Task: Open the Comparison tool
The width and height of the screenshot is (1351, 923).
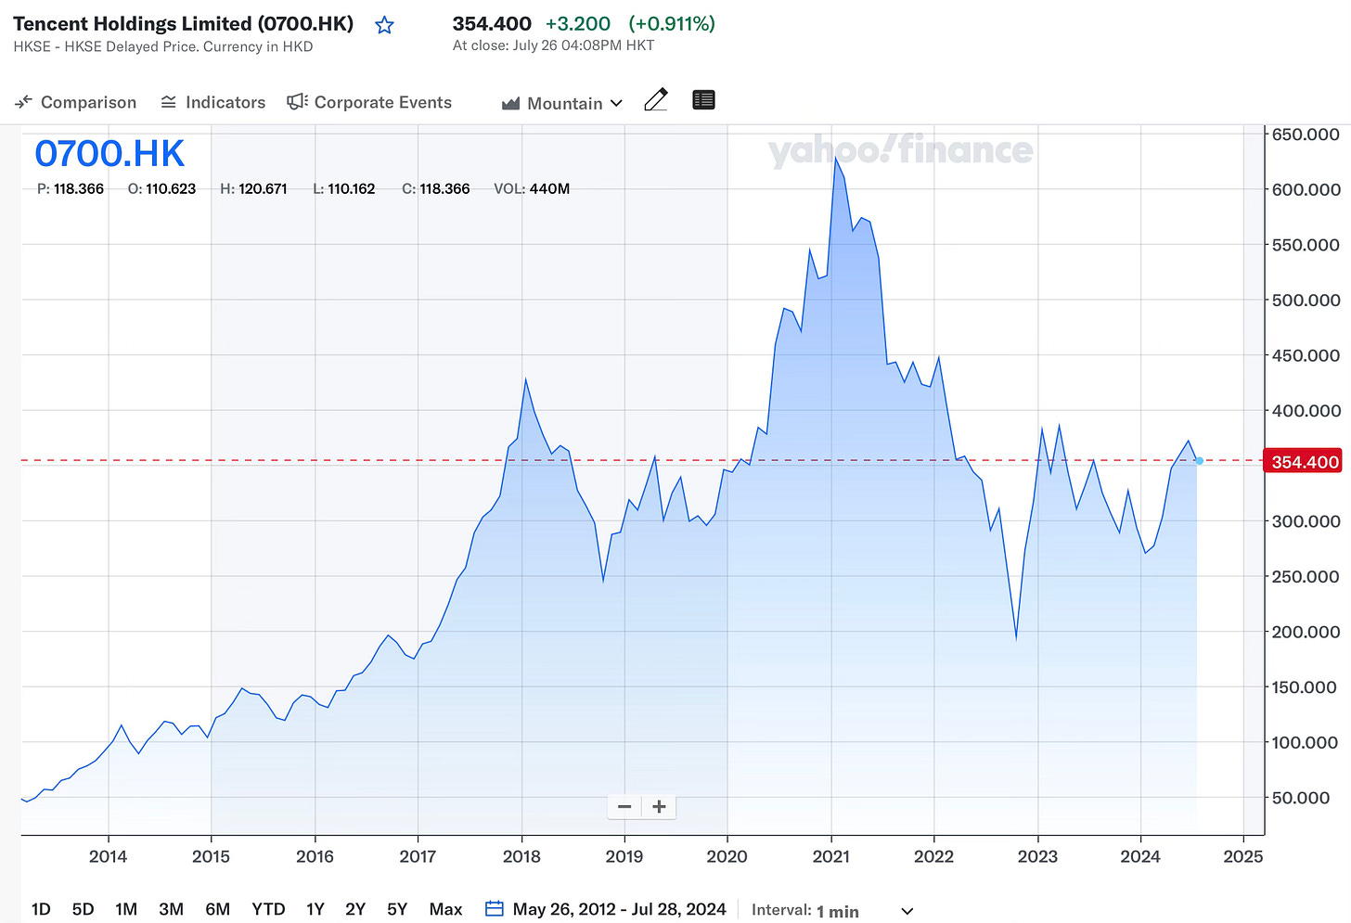Action: [76, 102]
